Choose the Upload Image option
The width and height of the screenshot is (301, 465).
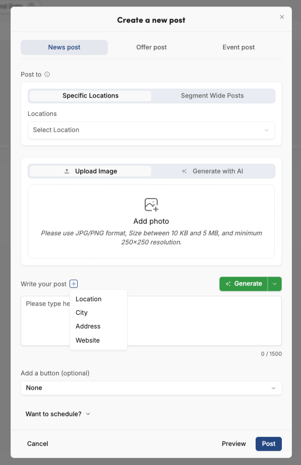[90, 171]
